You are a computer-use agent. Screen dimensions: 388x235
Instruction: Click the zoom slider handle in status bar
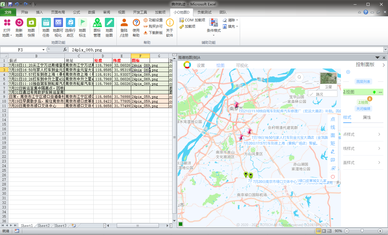(362, 231)
